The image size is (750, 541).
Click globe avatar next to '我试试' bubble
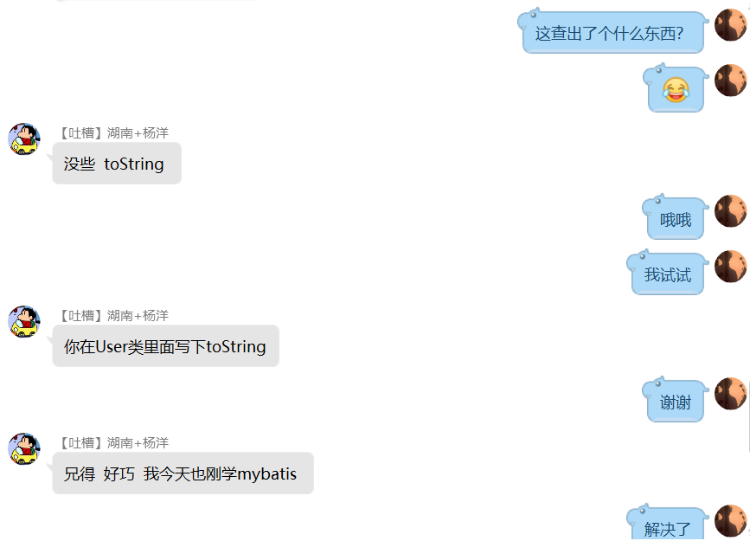pyautogui.click(x=731, y=267)
